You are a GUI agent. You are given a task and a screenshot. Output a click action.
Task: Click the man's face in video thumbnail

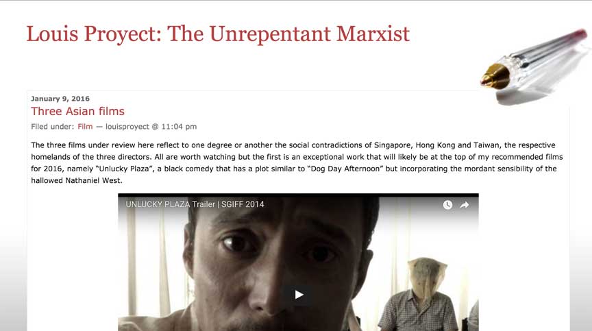click(x=277, y=260)
